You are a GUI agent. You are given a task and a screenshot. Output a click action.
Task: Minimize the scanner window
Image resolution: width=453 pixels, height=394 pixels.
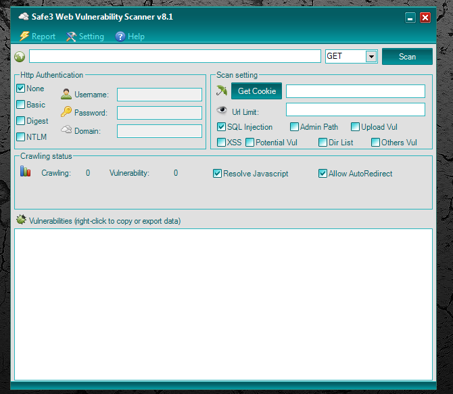[410, 18]
